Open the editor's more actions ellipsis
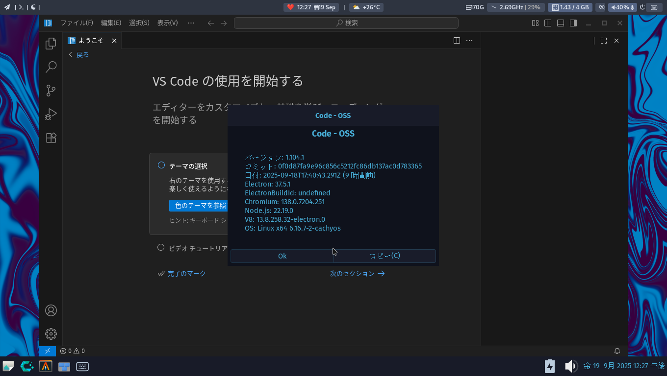This screenshot has width=667, height=376. [469, 41]
